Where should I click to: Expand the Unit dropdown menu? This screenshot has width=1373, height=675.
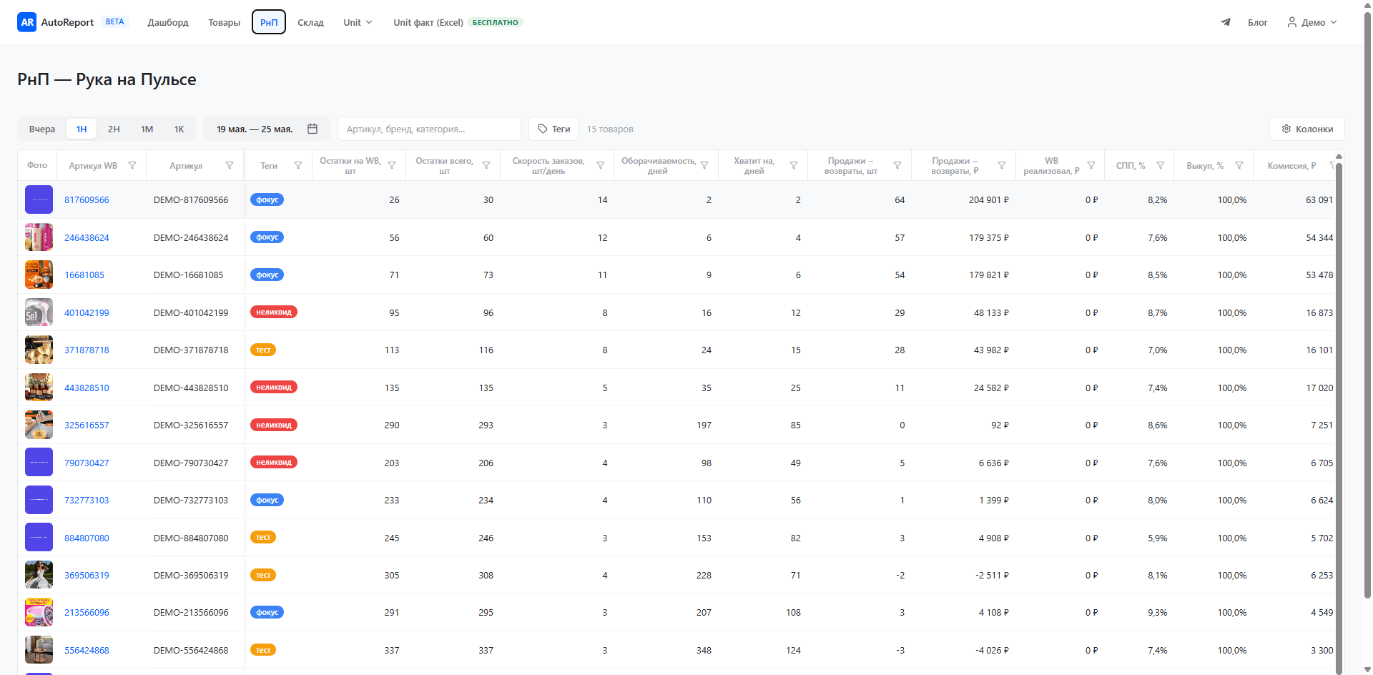tap(358, 22)
